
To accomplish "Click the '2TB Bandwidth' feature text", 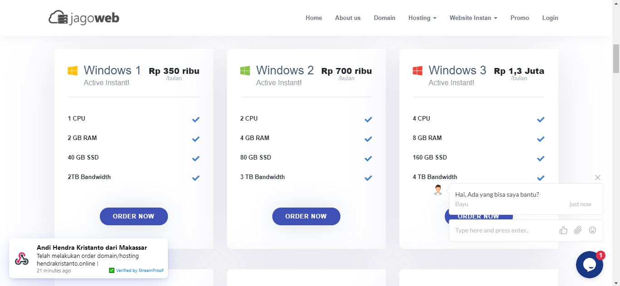I will 89,177.
